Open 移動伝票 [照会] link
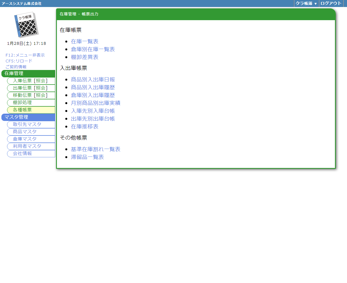Viewport: 347px width, 283px height. [41, 95]
